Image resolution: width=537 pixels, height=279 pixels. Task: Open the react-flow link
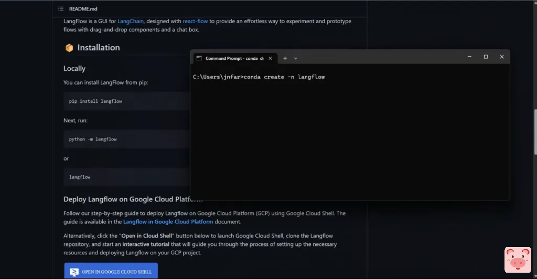click(x=195, y=21)
